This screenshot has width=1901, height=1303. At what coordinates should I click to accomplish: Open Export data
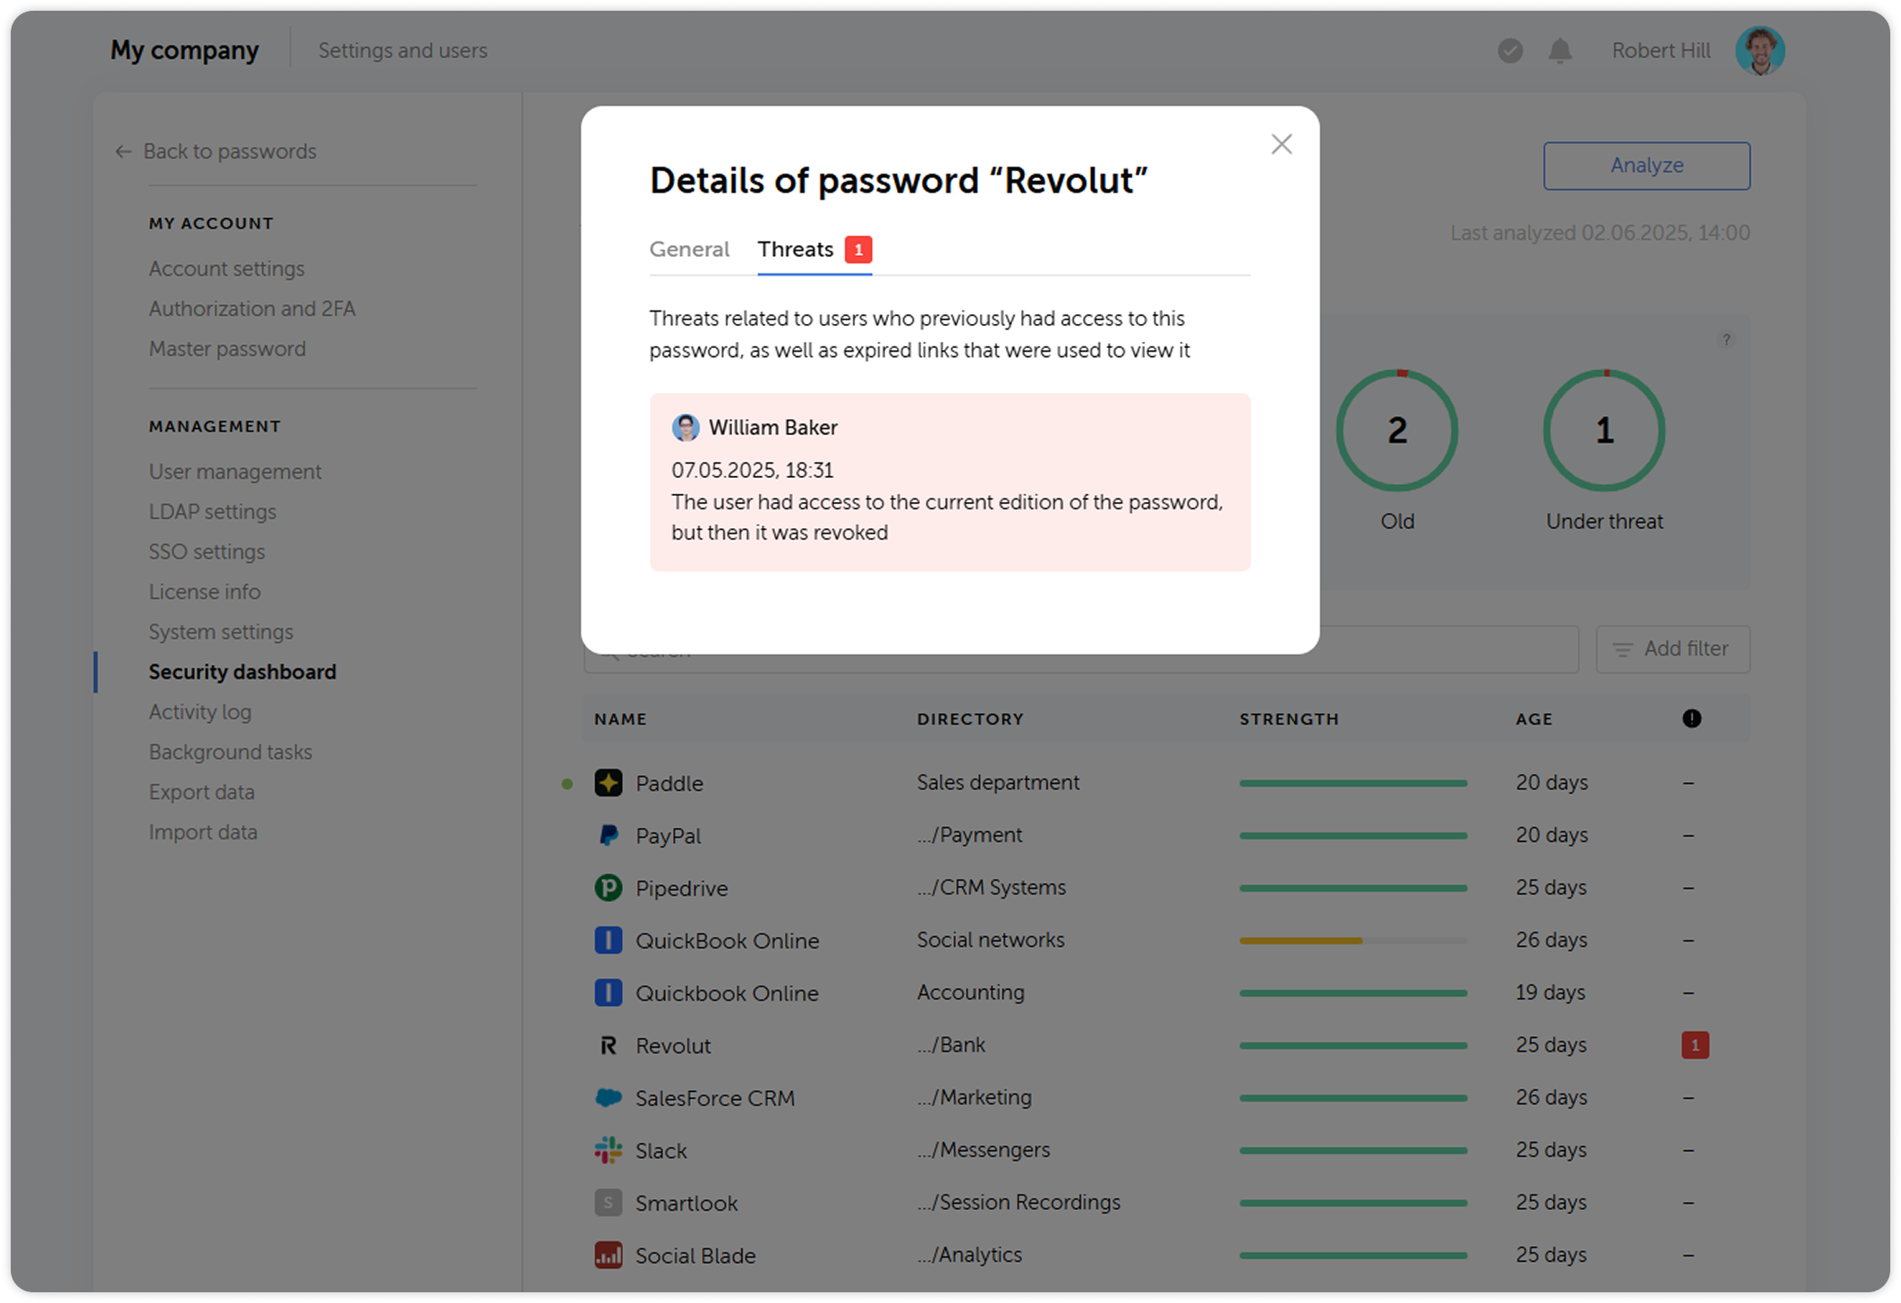pyautogui.click(x=201, y=792)
